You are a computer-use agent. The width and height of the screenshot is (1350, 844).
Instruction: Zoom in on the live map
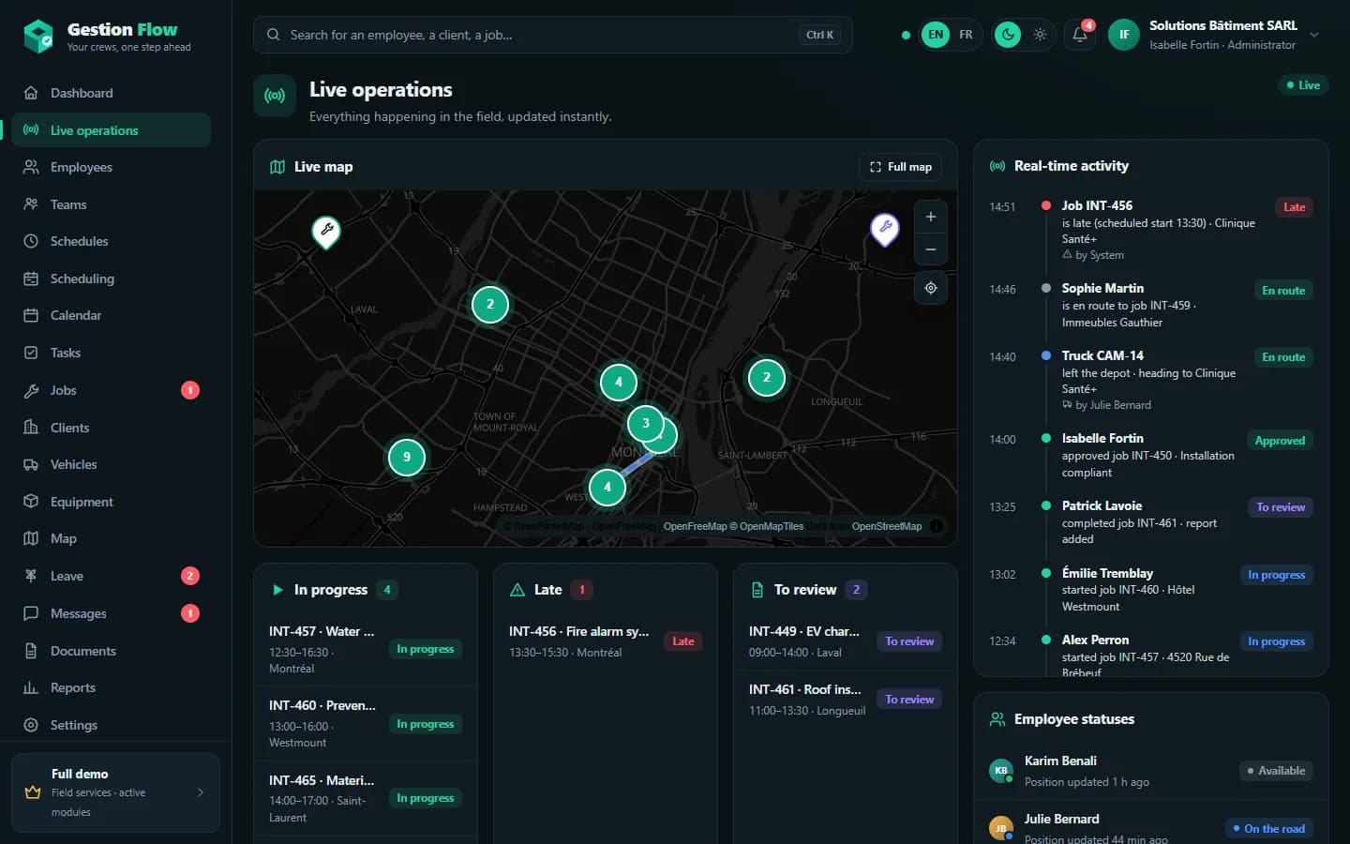pyautogui.click(x=931, y=217)
